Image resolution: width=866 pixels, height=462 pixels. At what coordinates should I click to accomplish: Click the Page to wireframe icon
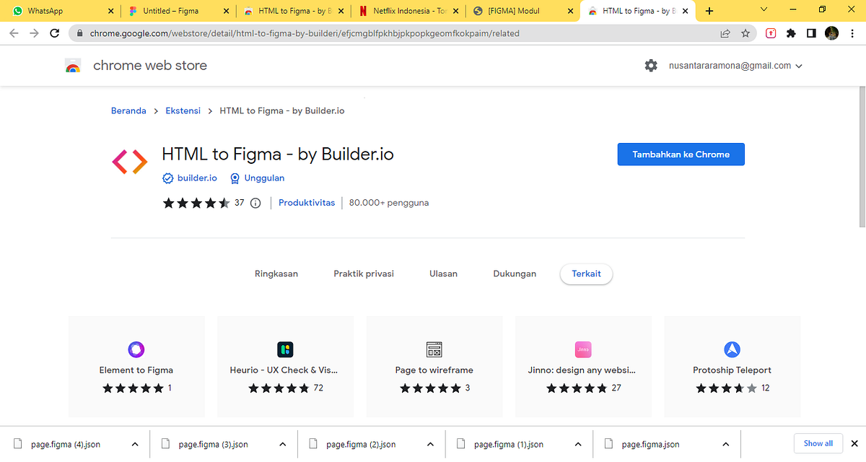[x=434, y=349]
